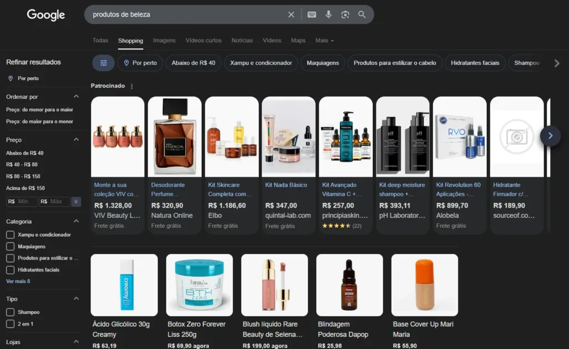This screenshot has width=569, height=349.
Task: Pick the Abaixo de R$ 40 price range
Action: tap(24, 153)
